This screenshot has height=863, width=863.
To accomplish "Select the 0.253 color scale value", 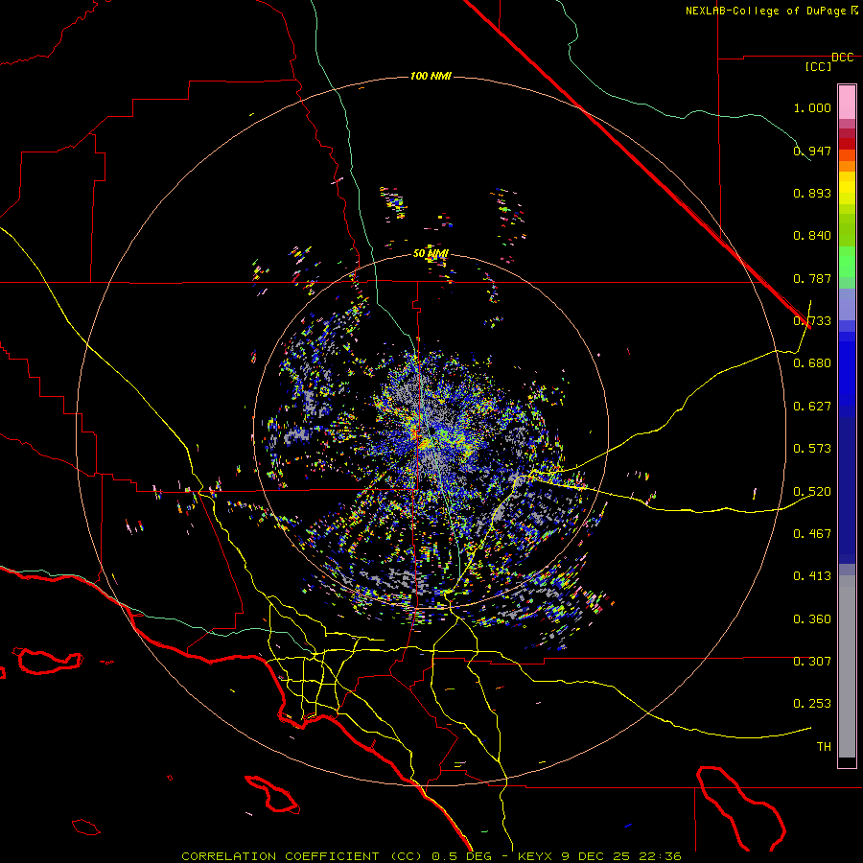I will click(812, 704).
